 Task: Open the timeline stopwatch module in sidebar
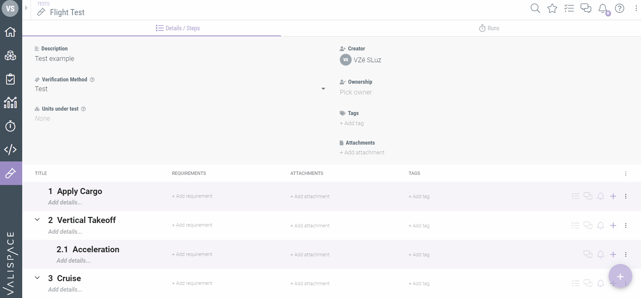[x=10, y=126]
